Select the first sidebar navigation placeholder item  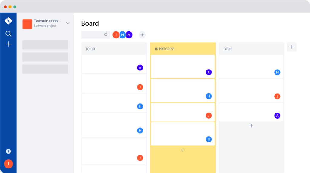tap(45, 45)
